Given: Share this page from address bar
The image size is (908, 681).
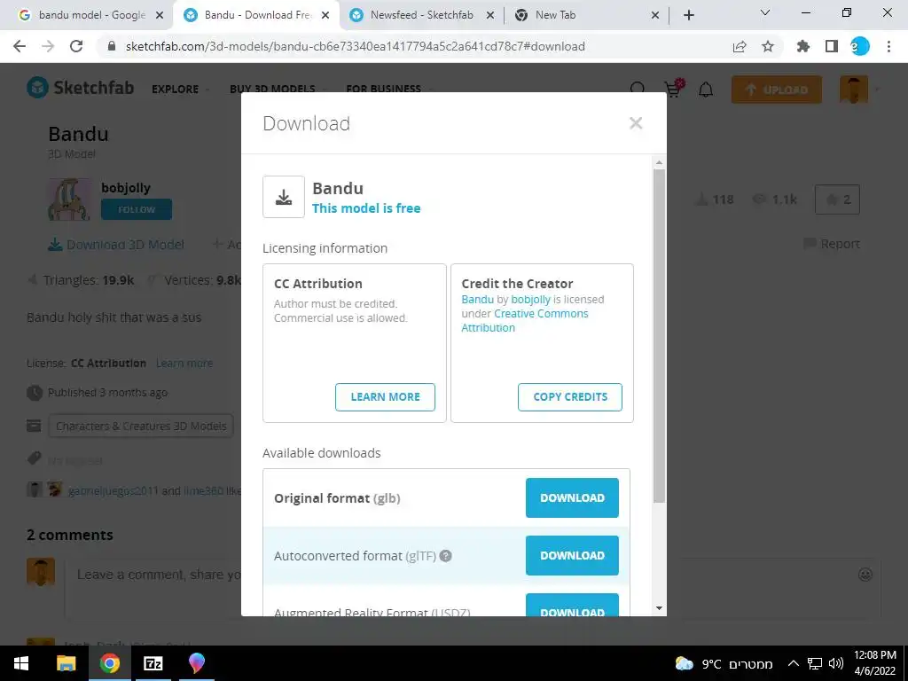Looking at the screenshot, I should 740,46.
